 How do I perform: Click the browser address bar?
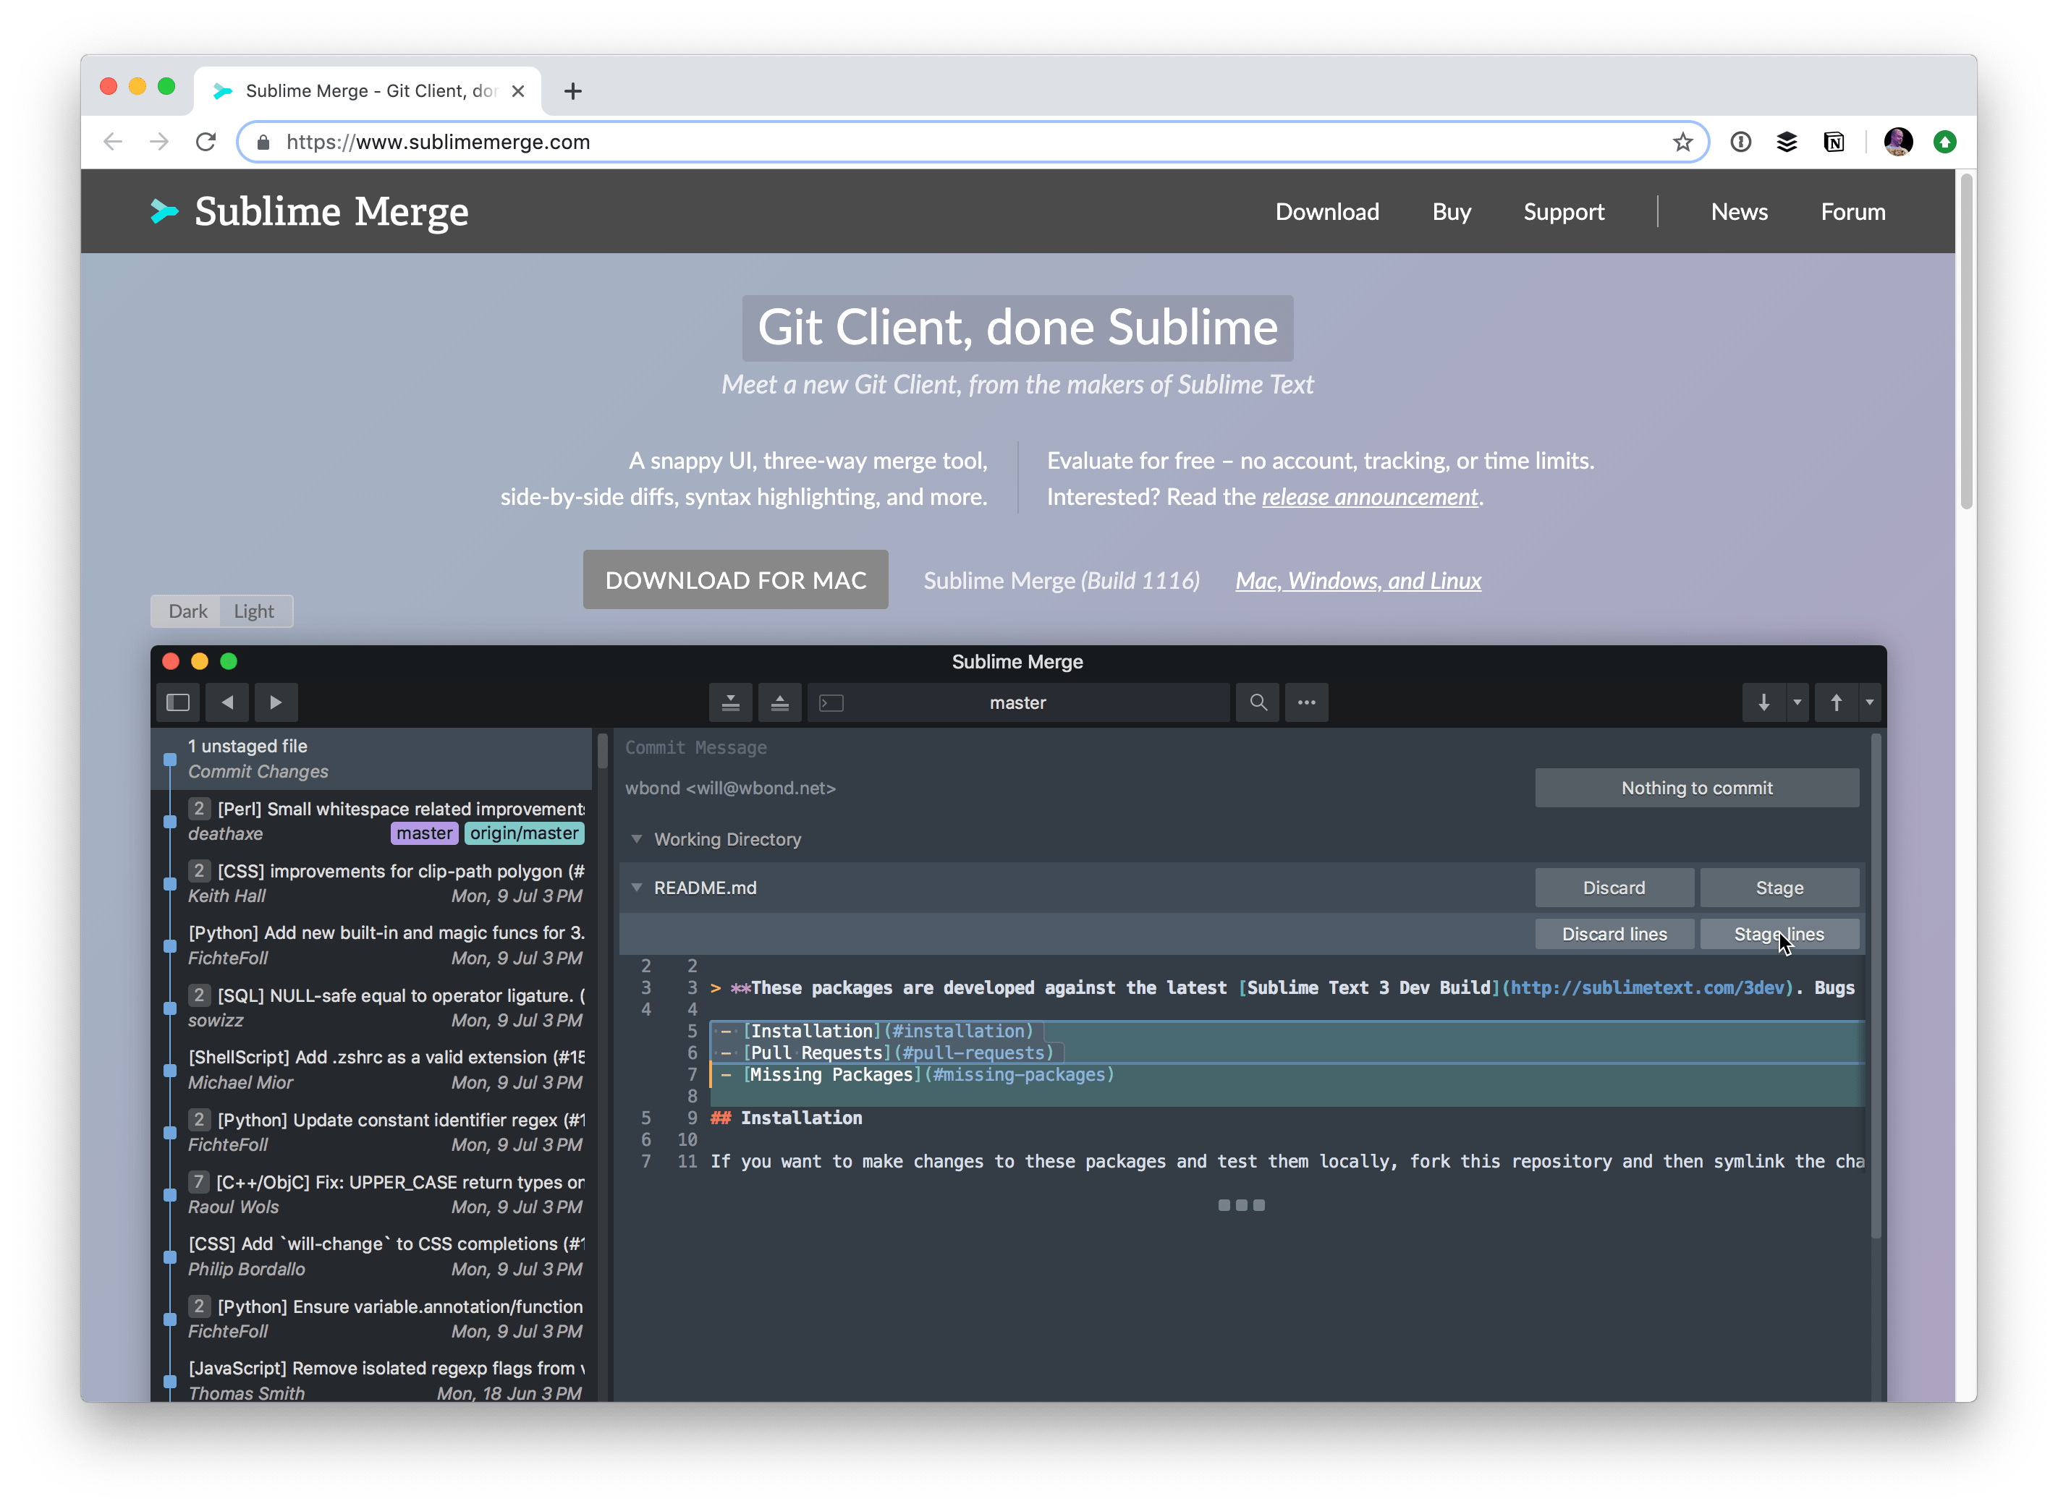(x=914, y=142)
